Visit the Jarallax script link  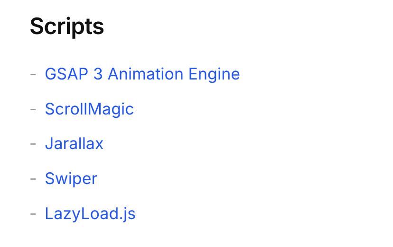pyautogui.click(x=74, y=144)
